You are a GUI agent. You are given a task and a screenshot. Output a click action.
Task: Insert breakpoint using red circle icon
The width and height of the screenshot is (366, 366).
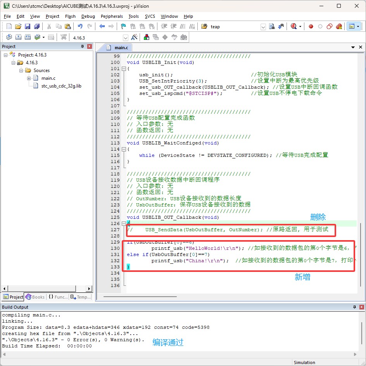pyautogui.click(x=311, y=26)
